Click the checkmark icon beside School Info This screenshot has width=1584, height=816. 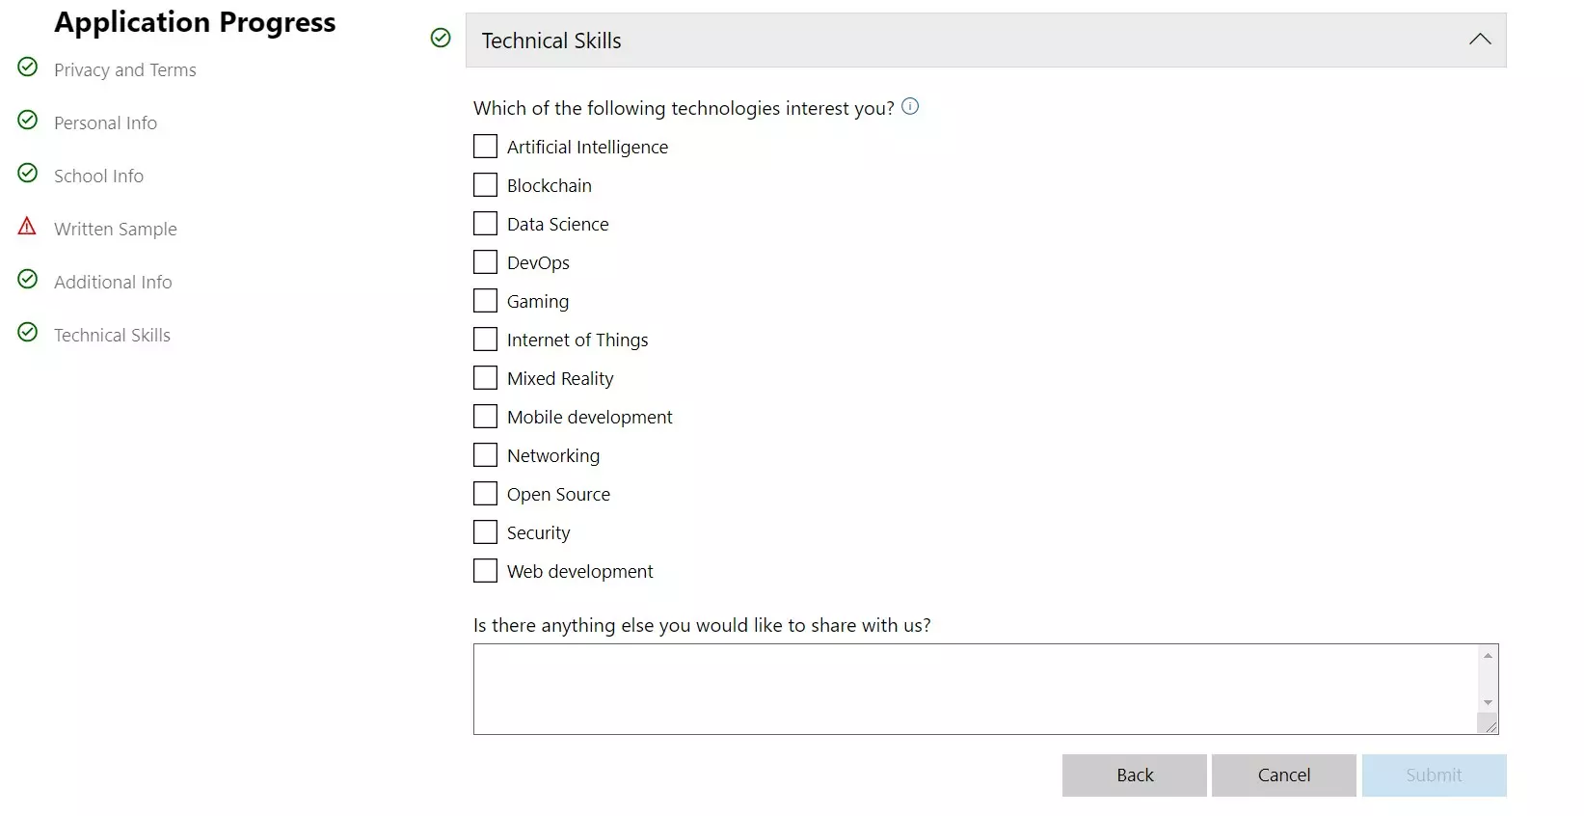tap(28, 173)
